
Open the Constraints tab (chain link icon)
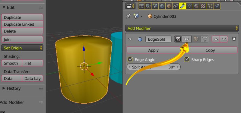176,6
